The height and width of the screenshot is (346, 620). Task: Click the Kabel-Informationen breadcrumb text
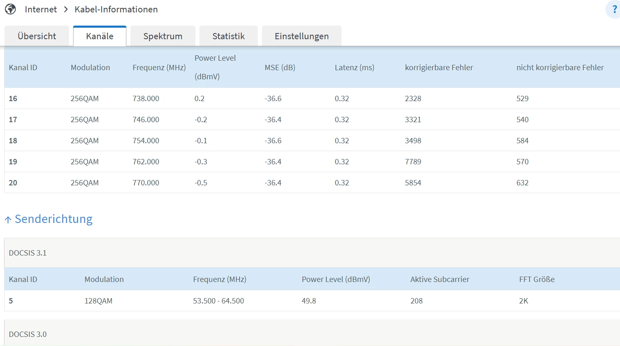tap(116, 9)
